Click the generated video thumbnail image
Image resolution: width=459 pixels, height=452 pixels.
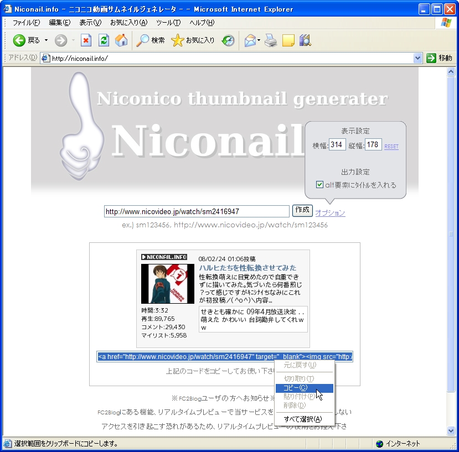[168, 284]
